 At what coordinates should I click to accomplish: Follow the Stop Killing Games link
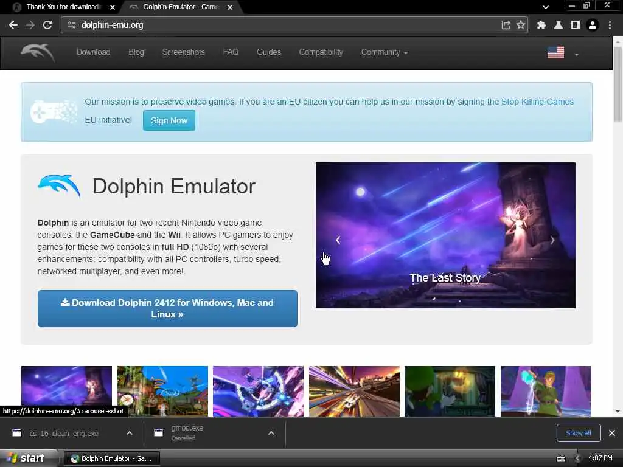pos(537,102)
